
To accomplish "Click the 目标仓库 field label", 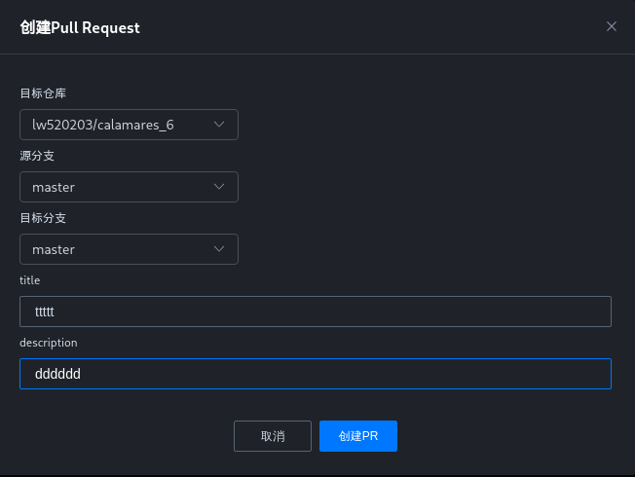I will tap(43, 93).
